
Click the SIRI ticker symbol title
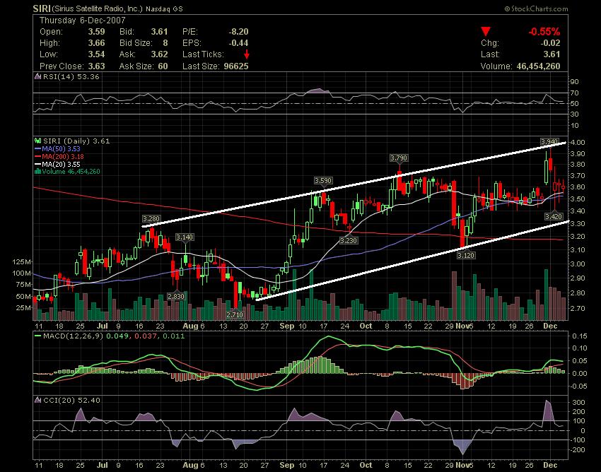coord(42,8)
